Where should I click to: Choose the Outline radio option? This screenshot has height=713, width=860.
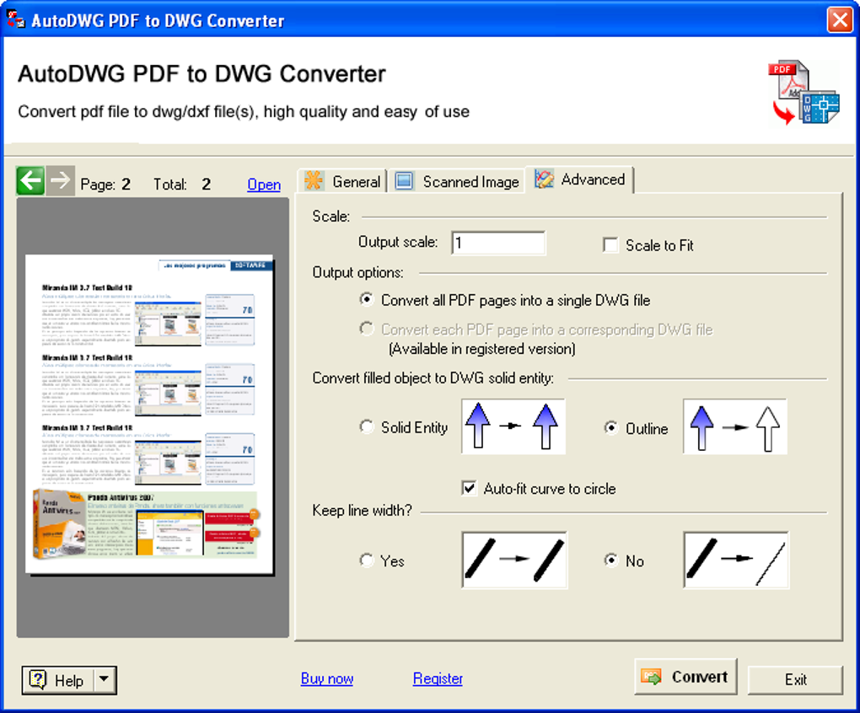tap(611, 427)
